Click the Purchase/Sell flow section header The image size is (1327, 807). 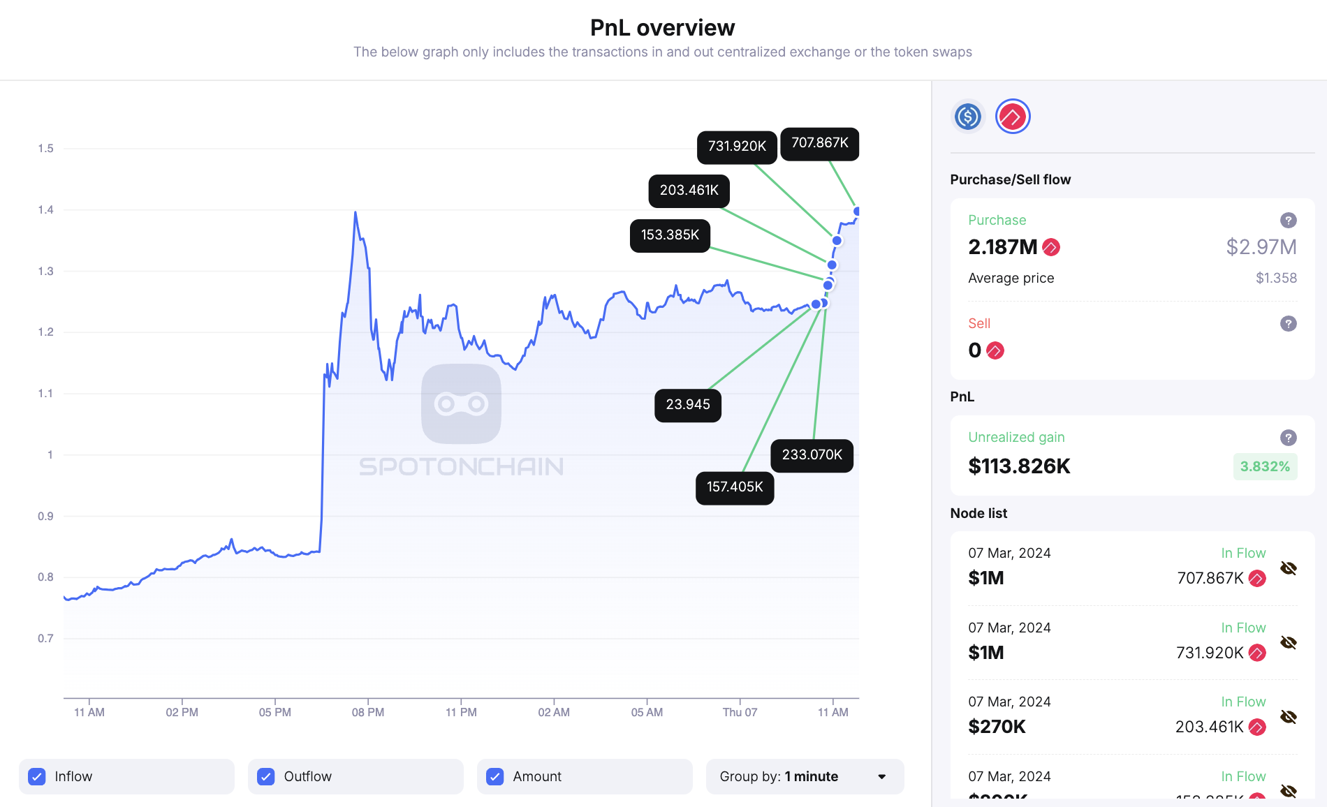[x=1010, y=179]
